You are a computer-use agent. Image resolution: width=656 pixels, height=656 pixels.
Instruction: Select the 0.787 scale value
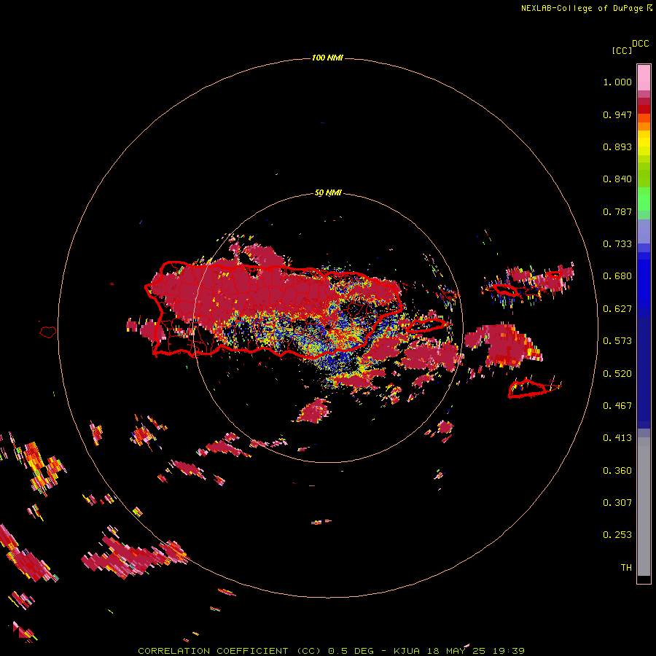(617, 211)
